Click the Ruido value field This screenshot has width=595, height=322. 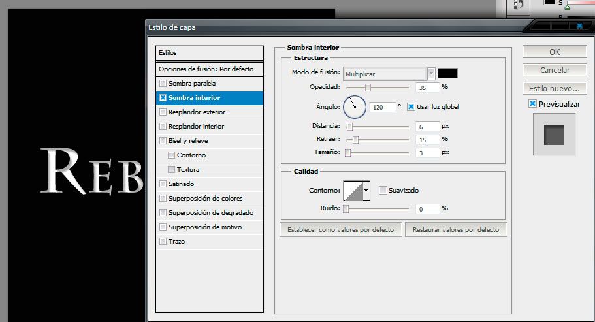click(x=427, y=209)
